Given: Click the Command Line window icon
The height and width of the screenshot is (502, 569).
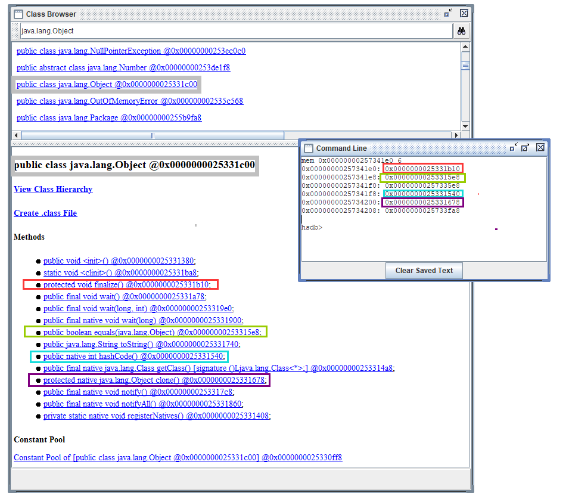Looking at the screenshot, I should [x=309, y=148].
